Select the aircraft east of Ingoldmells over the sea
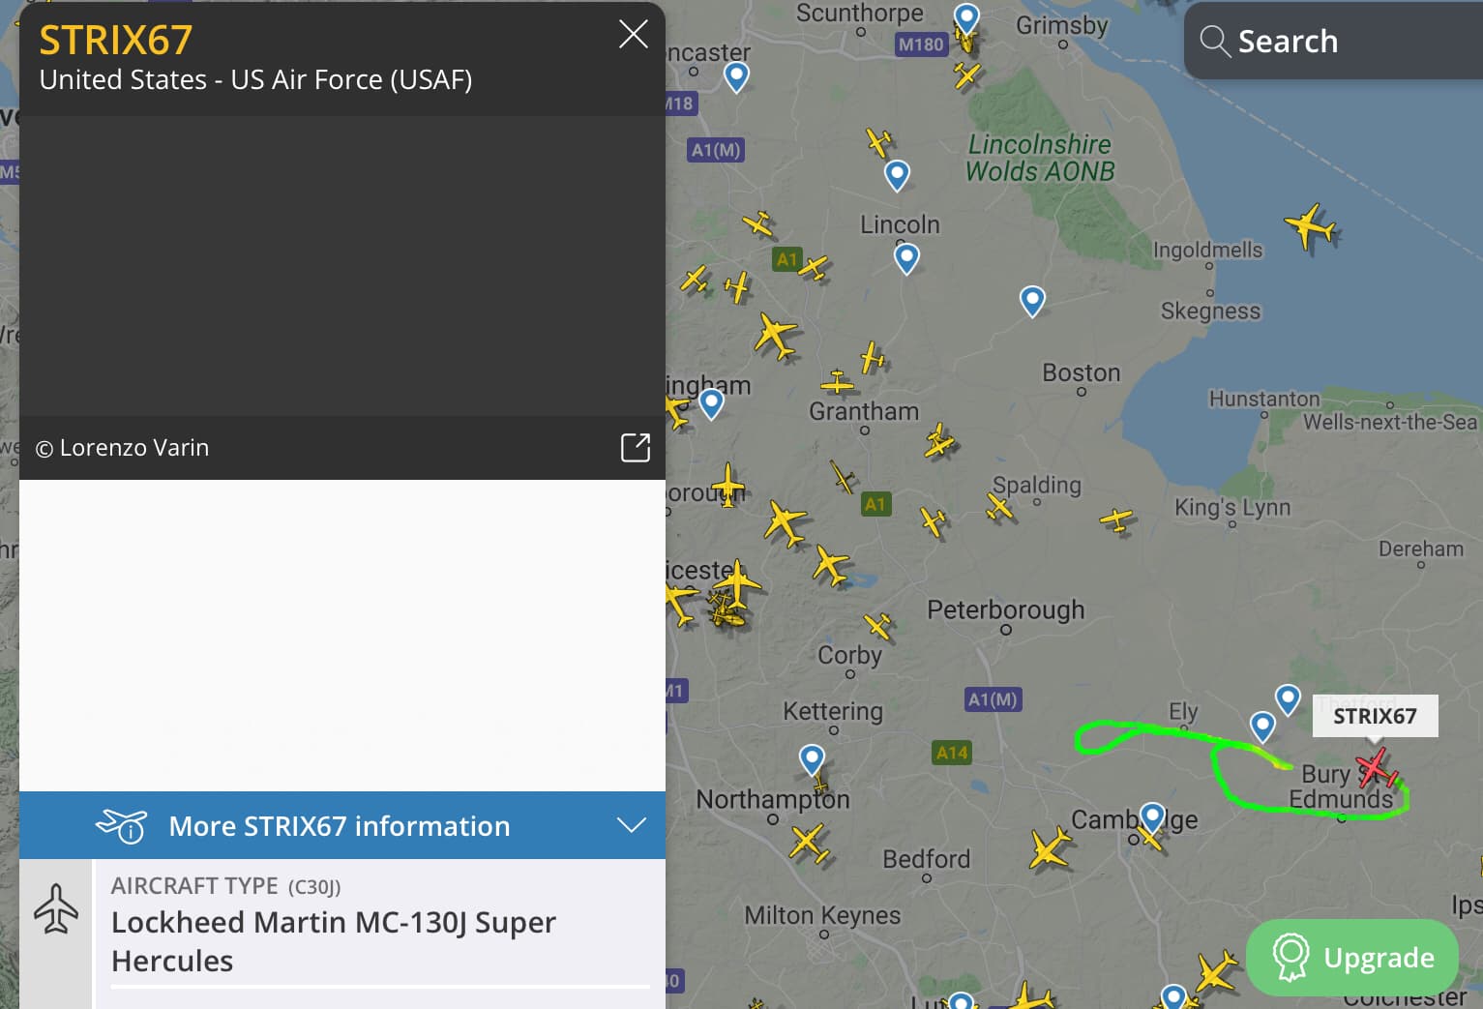Image resolution: width=1483 pixels, height=1009 pixels. coord(1311,227)
